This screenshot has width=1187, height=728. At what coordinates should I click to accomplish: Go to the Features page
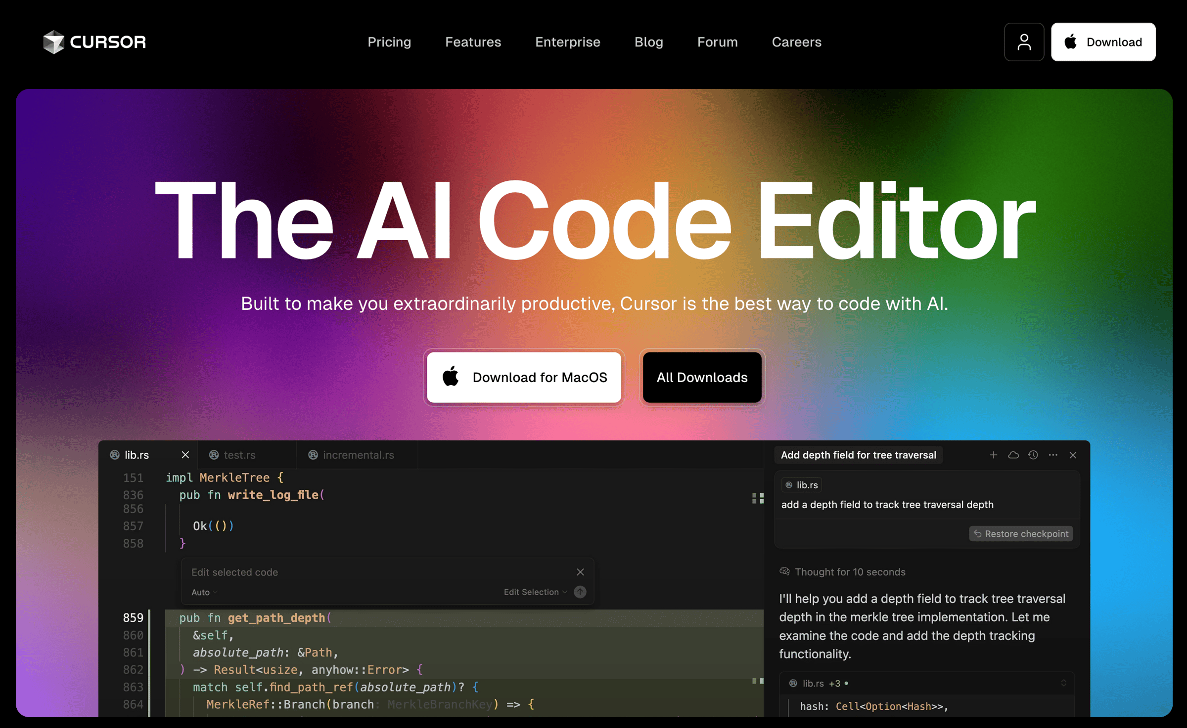point(473,42)
